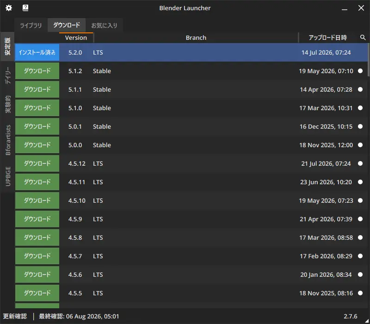The height and width of the screenshot is (324, 370).
Task: Sort by Branch column header
Action: pyautogui.click(x=196, y=38)
